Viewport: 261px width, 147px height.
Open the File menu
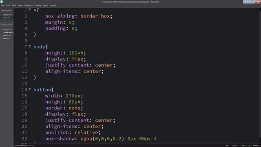coord(3,5)
